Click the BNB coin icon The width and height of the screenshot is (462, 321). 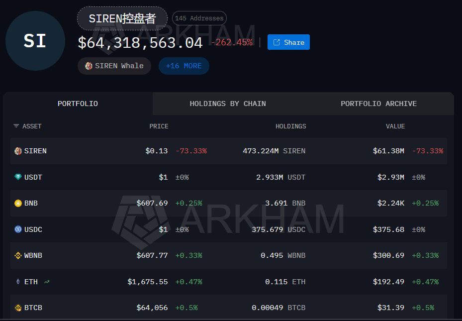[x=18, y=203]
